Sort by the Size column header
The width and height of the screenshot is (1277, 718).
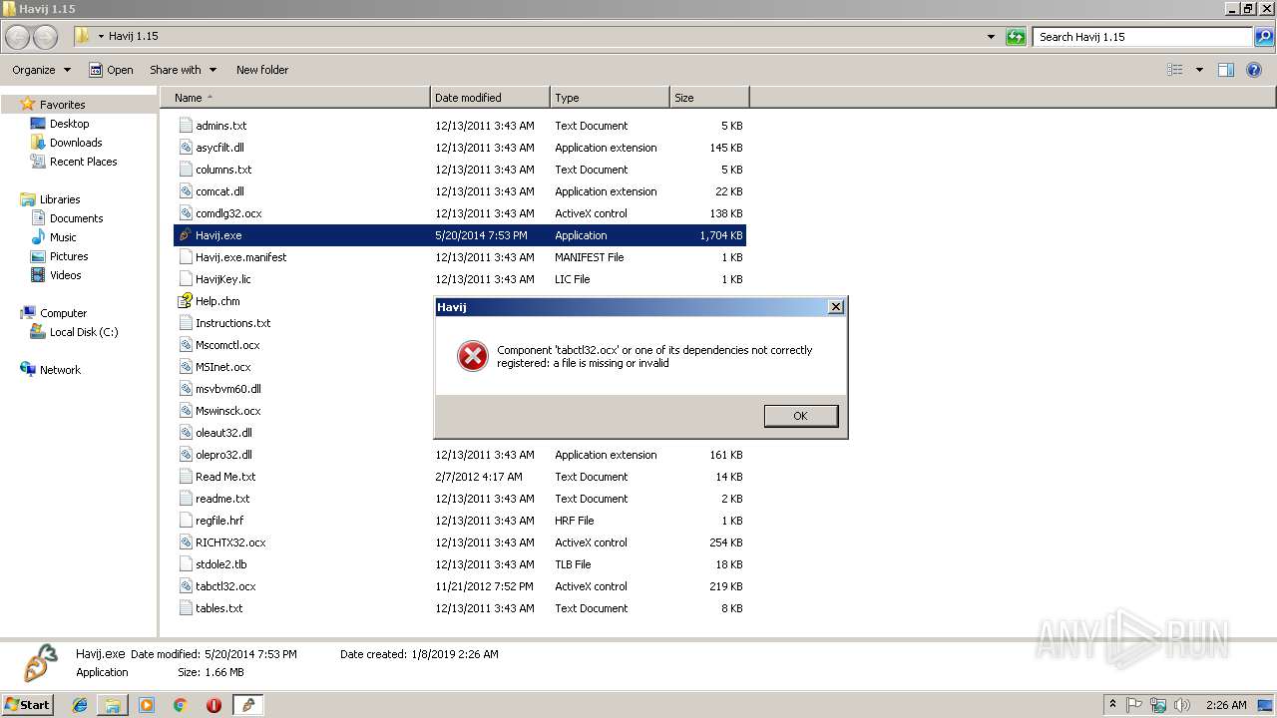tap(709, 98)
